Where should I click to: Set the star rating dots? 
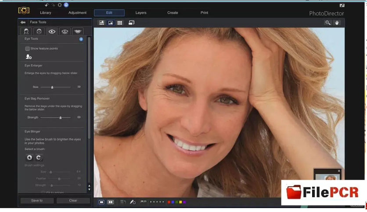point(157,202)
